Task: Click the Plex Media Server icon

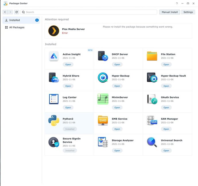Action: pos(54,31)
